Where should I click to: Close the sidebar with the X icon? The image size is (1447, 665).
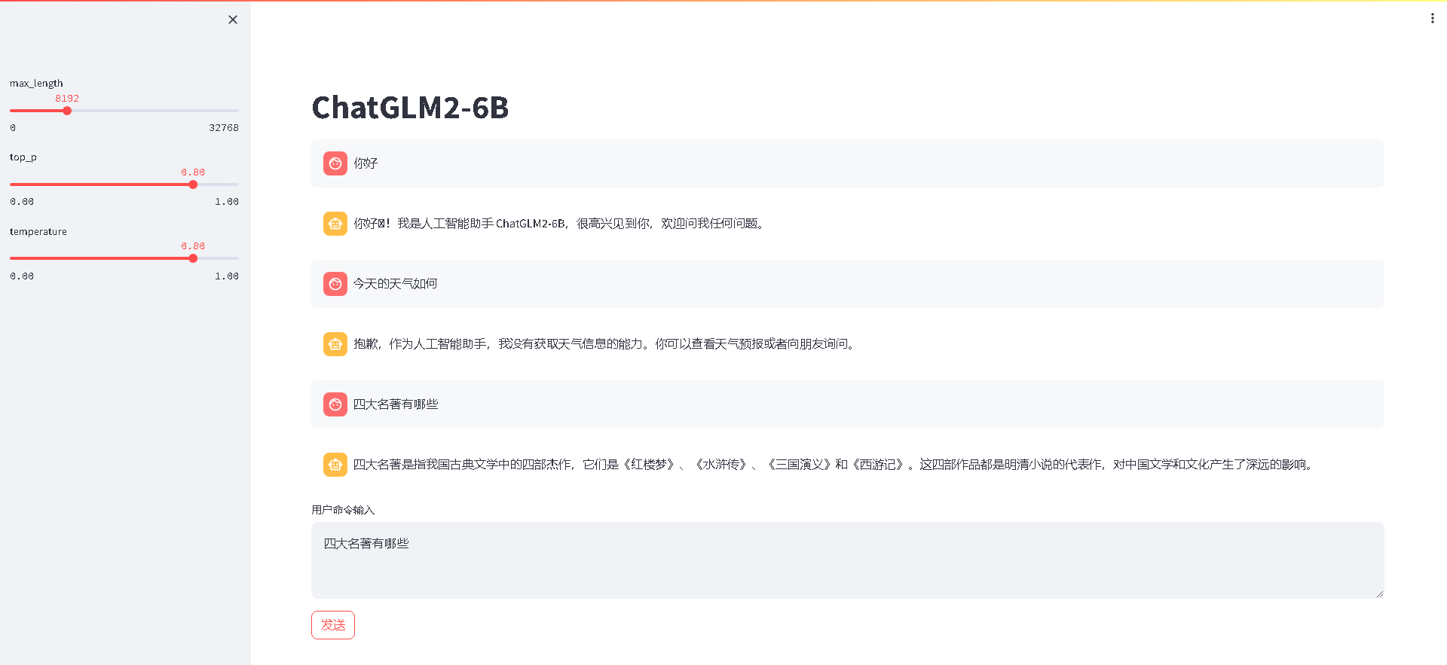(233, 20)
